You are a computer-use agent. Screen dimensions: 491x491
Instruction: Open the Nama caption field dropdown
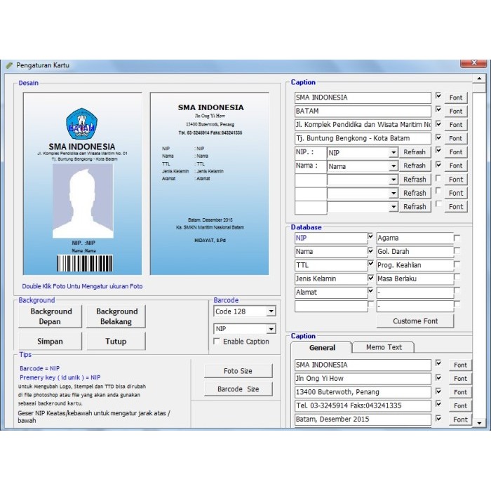393,166
